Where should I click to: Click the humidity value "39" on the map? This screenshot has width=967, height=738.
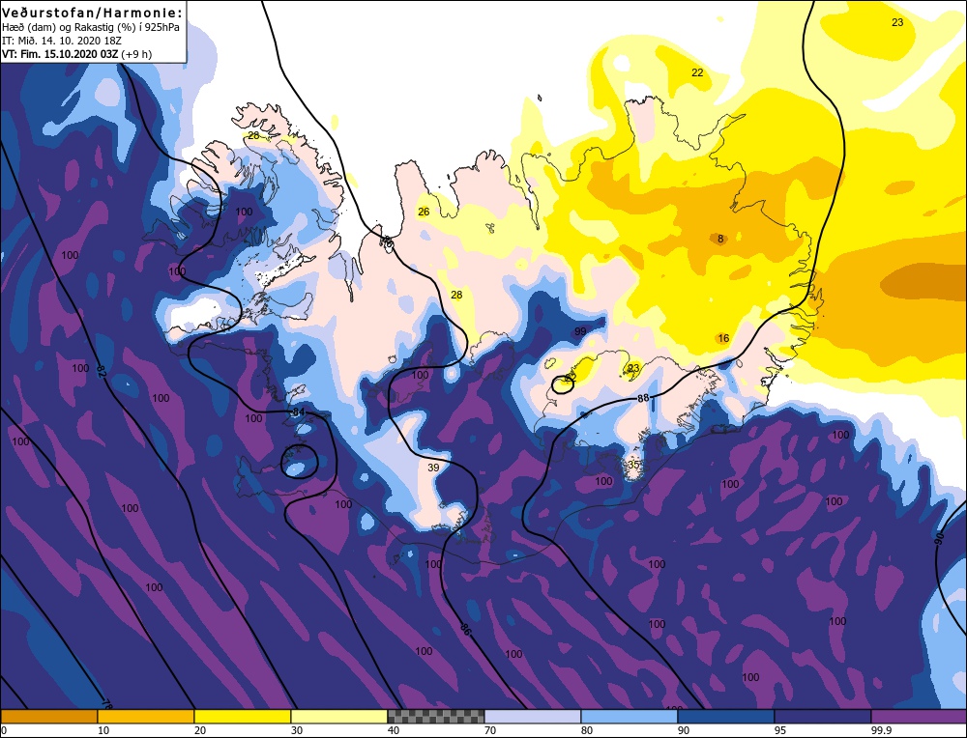tap(433, 468)
